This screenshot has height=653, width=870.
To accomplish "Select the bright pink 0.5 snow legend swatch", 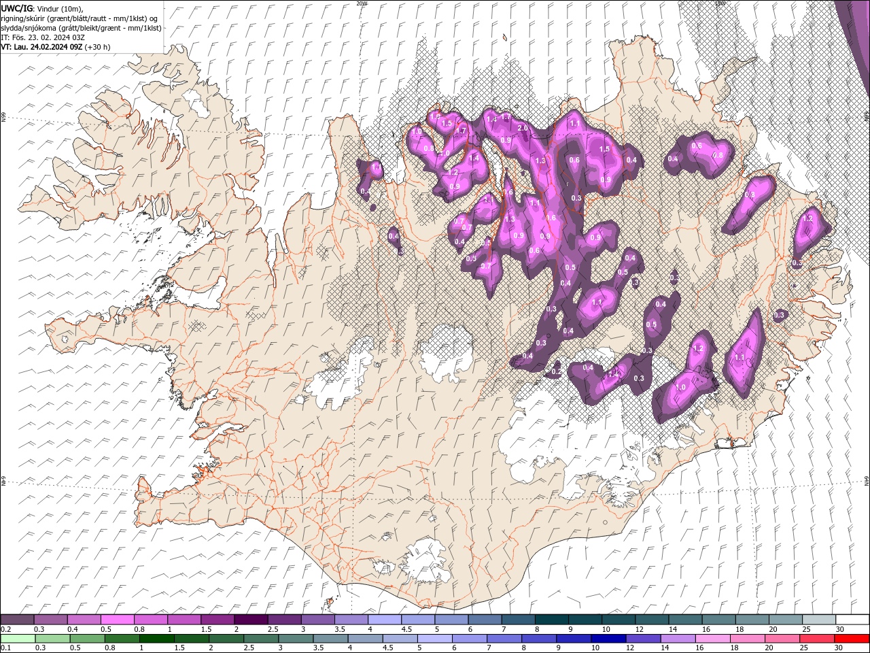I will [x=117, y=620].
